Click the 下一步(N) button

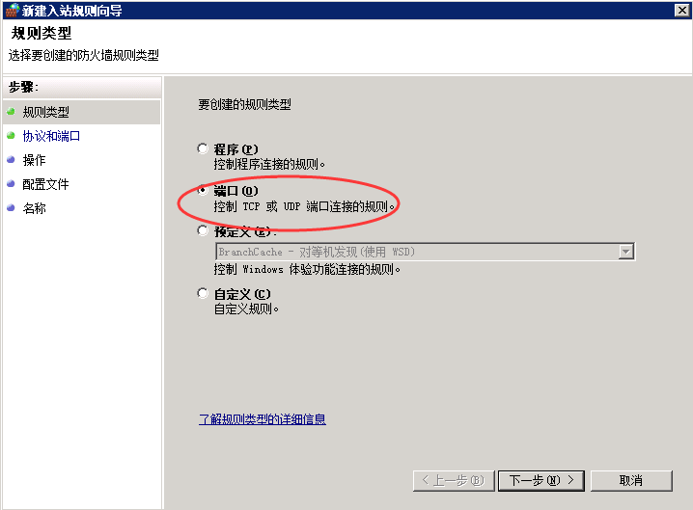pos(541,480)
